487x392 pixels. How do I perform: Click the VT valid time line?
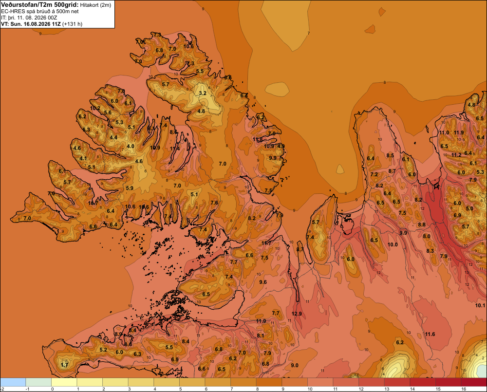point(41,24)
